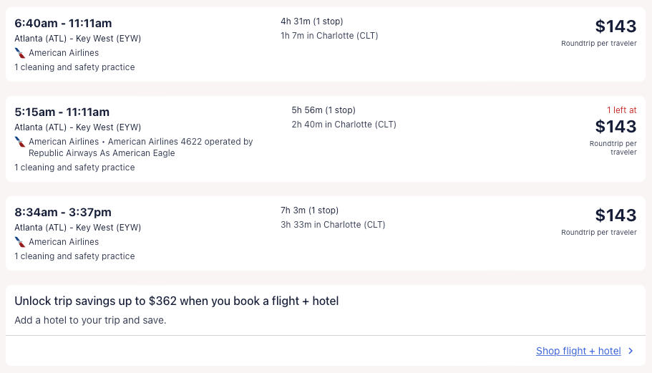Click chevron arrow next to Shop flight + hotel
652x373 pixels.
pos(631,351)
